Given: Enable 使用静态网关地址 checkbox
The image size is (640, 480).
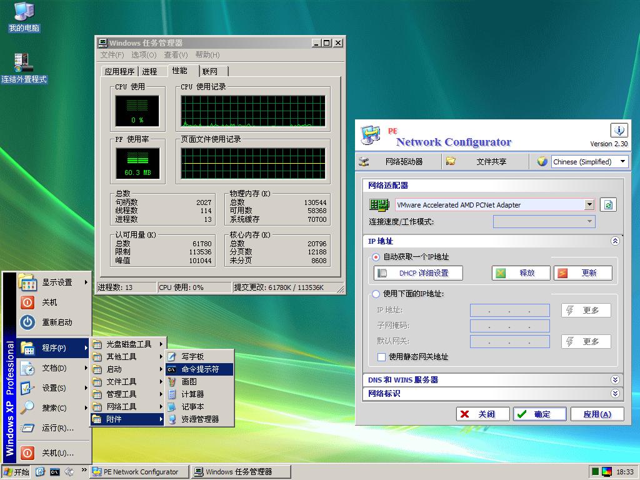Looking at the screenshot, I should (381, 357).
